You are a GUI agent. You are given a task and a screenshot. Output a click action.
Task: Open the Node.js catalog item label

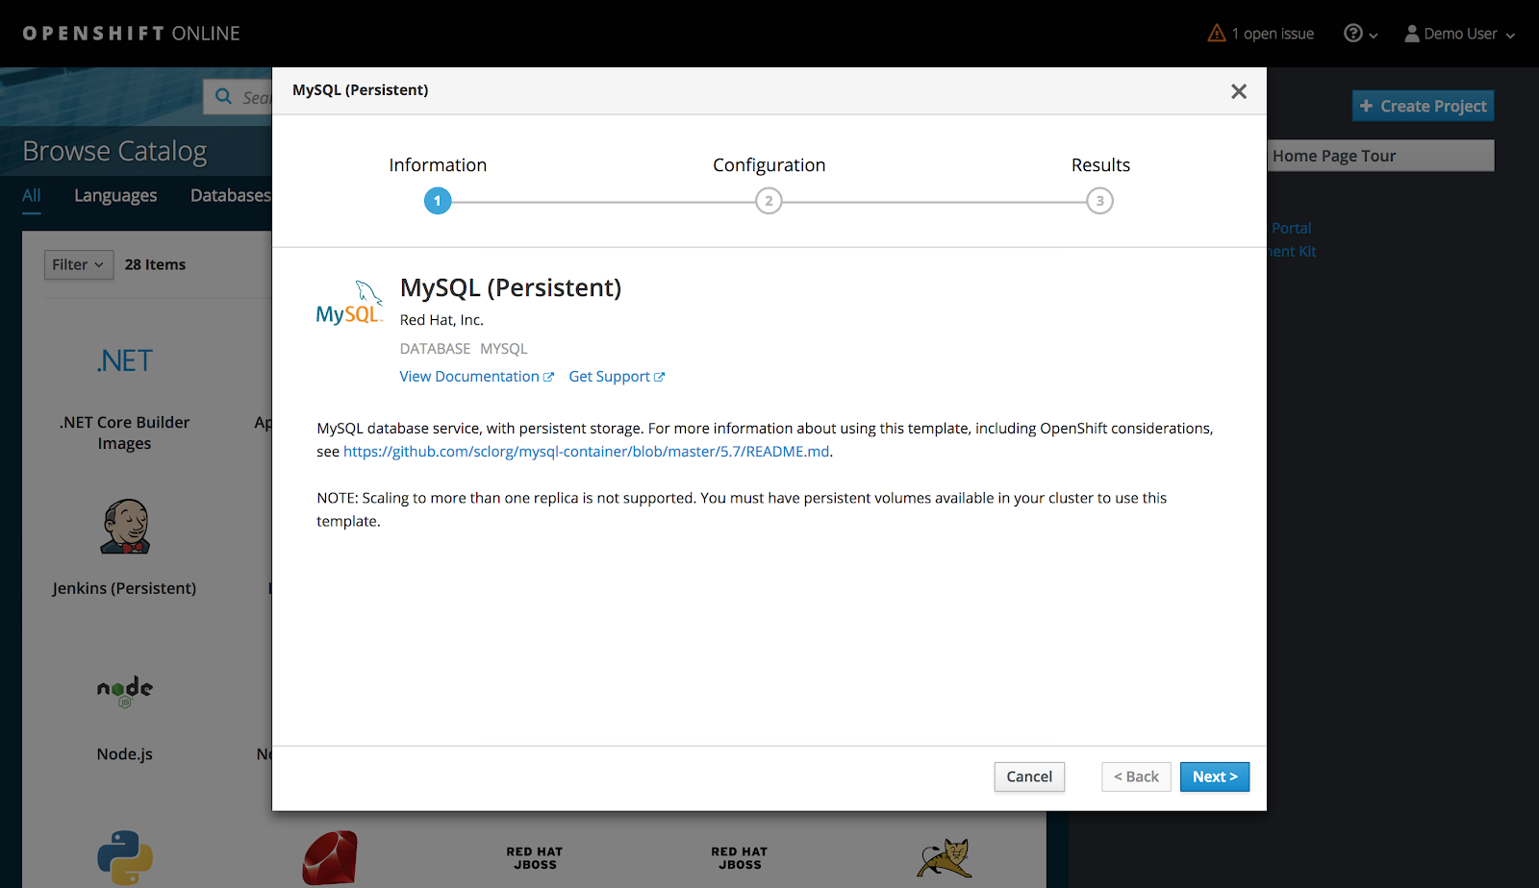(125, 754)
